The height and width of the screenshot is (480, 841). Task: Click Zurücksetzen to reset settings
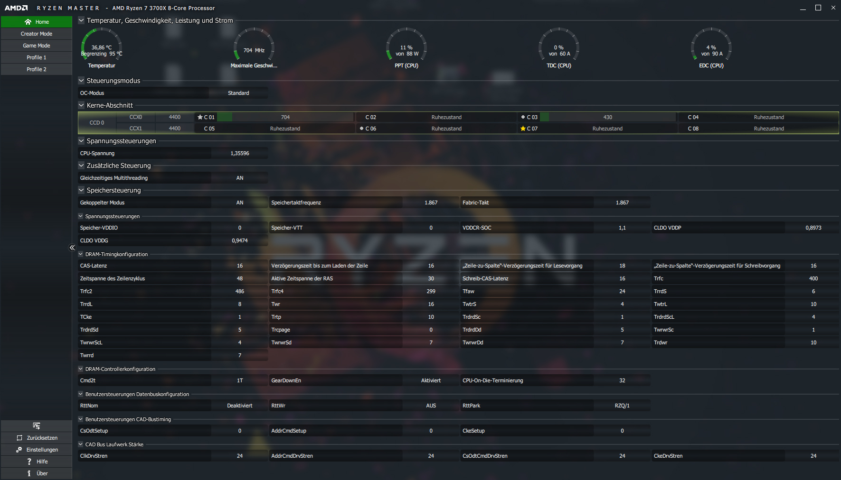coord(37,438)
